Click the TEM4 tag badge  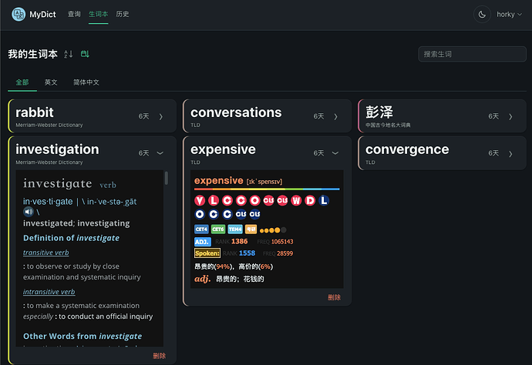tap(235, 229)
